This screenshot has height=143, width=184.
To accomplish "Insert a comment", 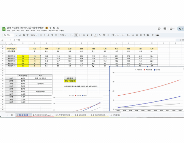I will coord(137,35).
